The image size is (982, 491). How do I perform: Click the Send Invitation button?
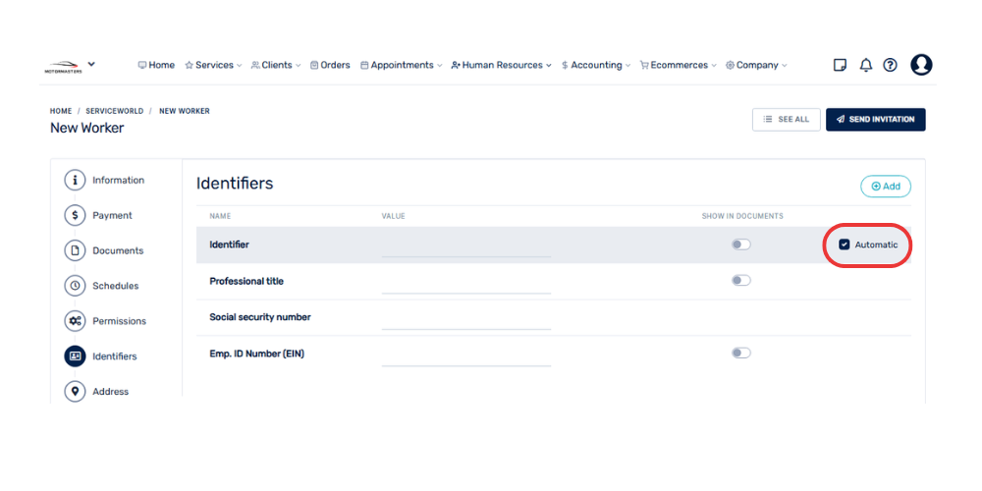pyautogui.click(x=875, y=119)
